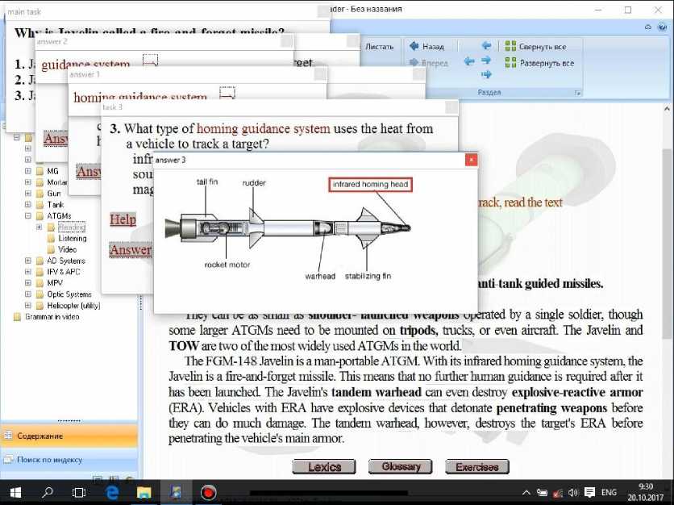Image resolution: width=674 pixels, height=505 pixels.
Task: Collapse the ATGMs tree node
Action: [28, 215]
